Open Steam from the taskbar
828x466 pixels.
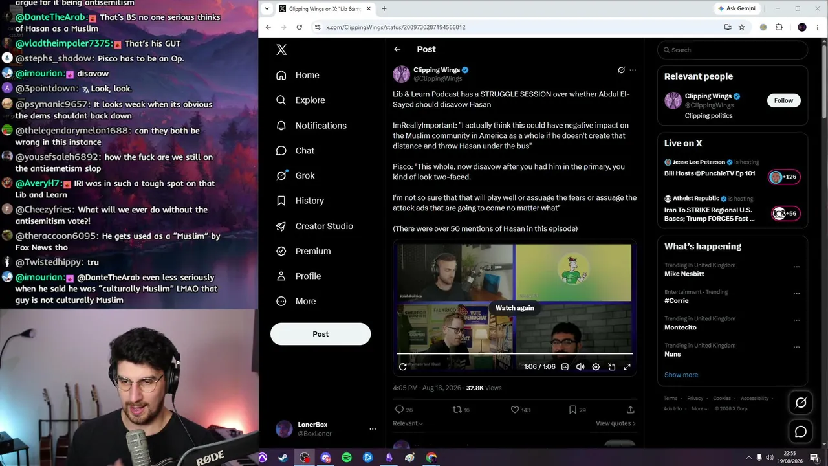coord(283,458)
